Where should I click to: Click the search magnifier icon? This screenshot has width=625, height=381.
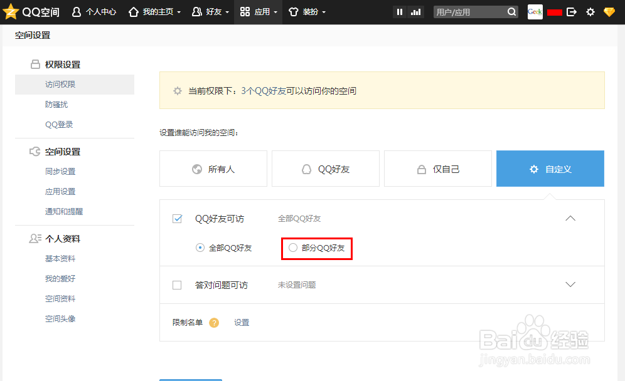pos(512,12)
